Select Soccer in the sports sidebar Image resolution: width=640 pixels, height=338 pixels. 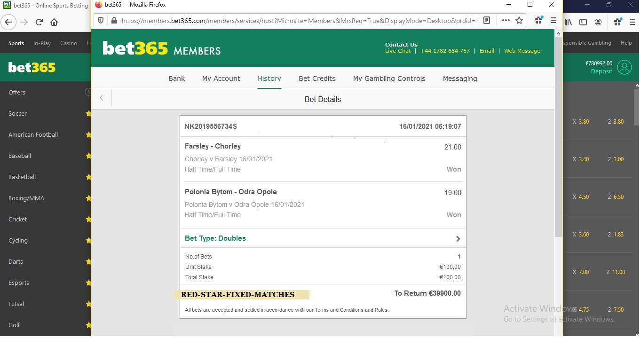(17, 113)
